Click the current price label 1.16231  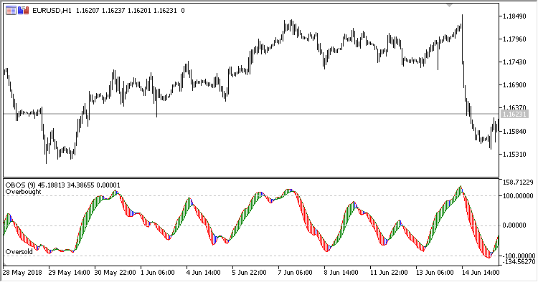514,114
